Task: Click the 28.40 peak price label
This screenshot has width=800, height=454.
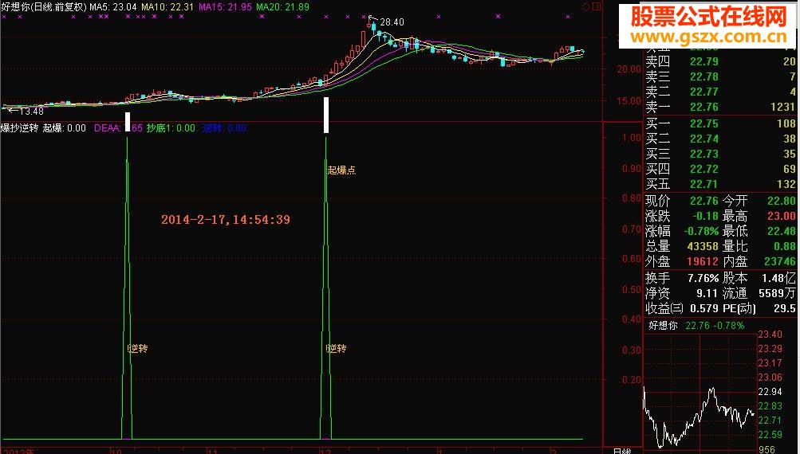Action: click(392, 22)
